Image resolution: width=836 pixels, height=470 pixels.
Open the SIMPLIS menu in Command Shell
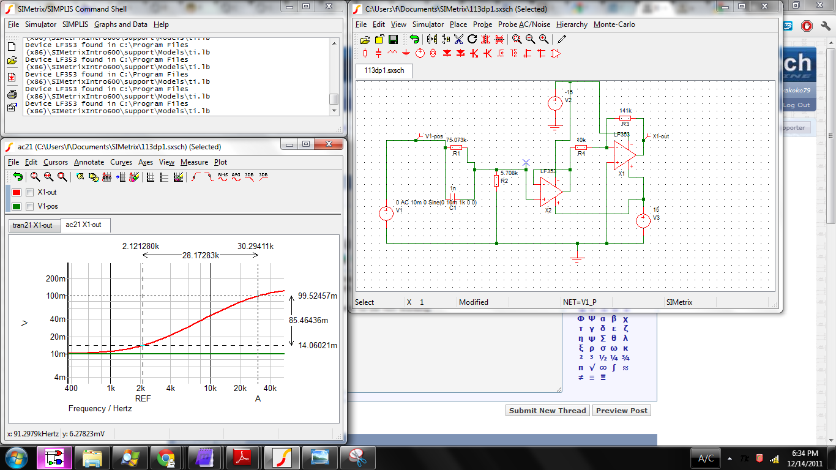pyautogui.click(x=75, y=24)
